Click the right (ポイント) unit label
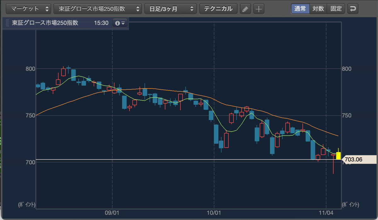Screen dimensions: 378x220 [x=350, y=205]
